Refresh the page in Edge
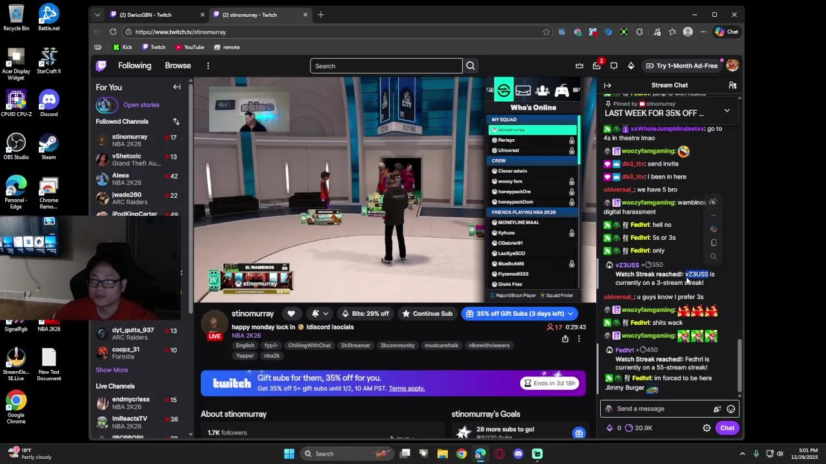Image resolution: width=826 pixels, height=464 pixels. 113,32
